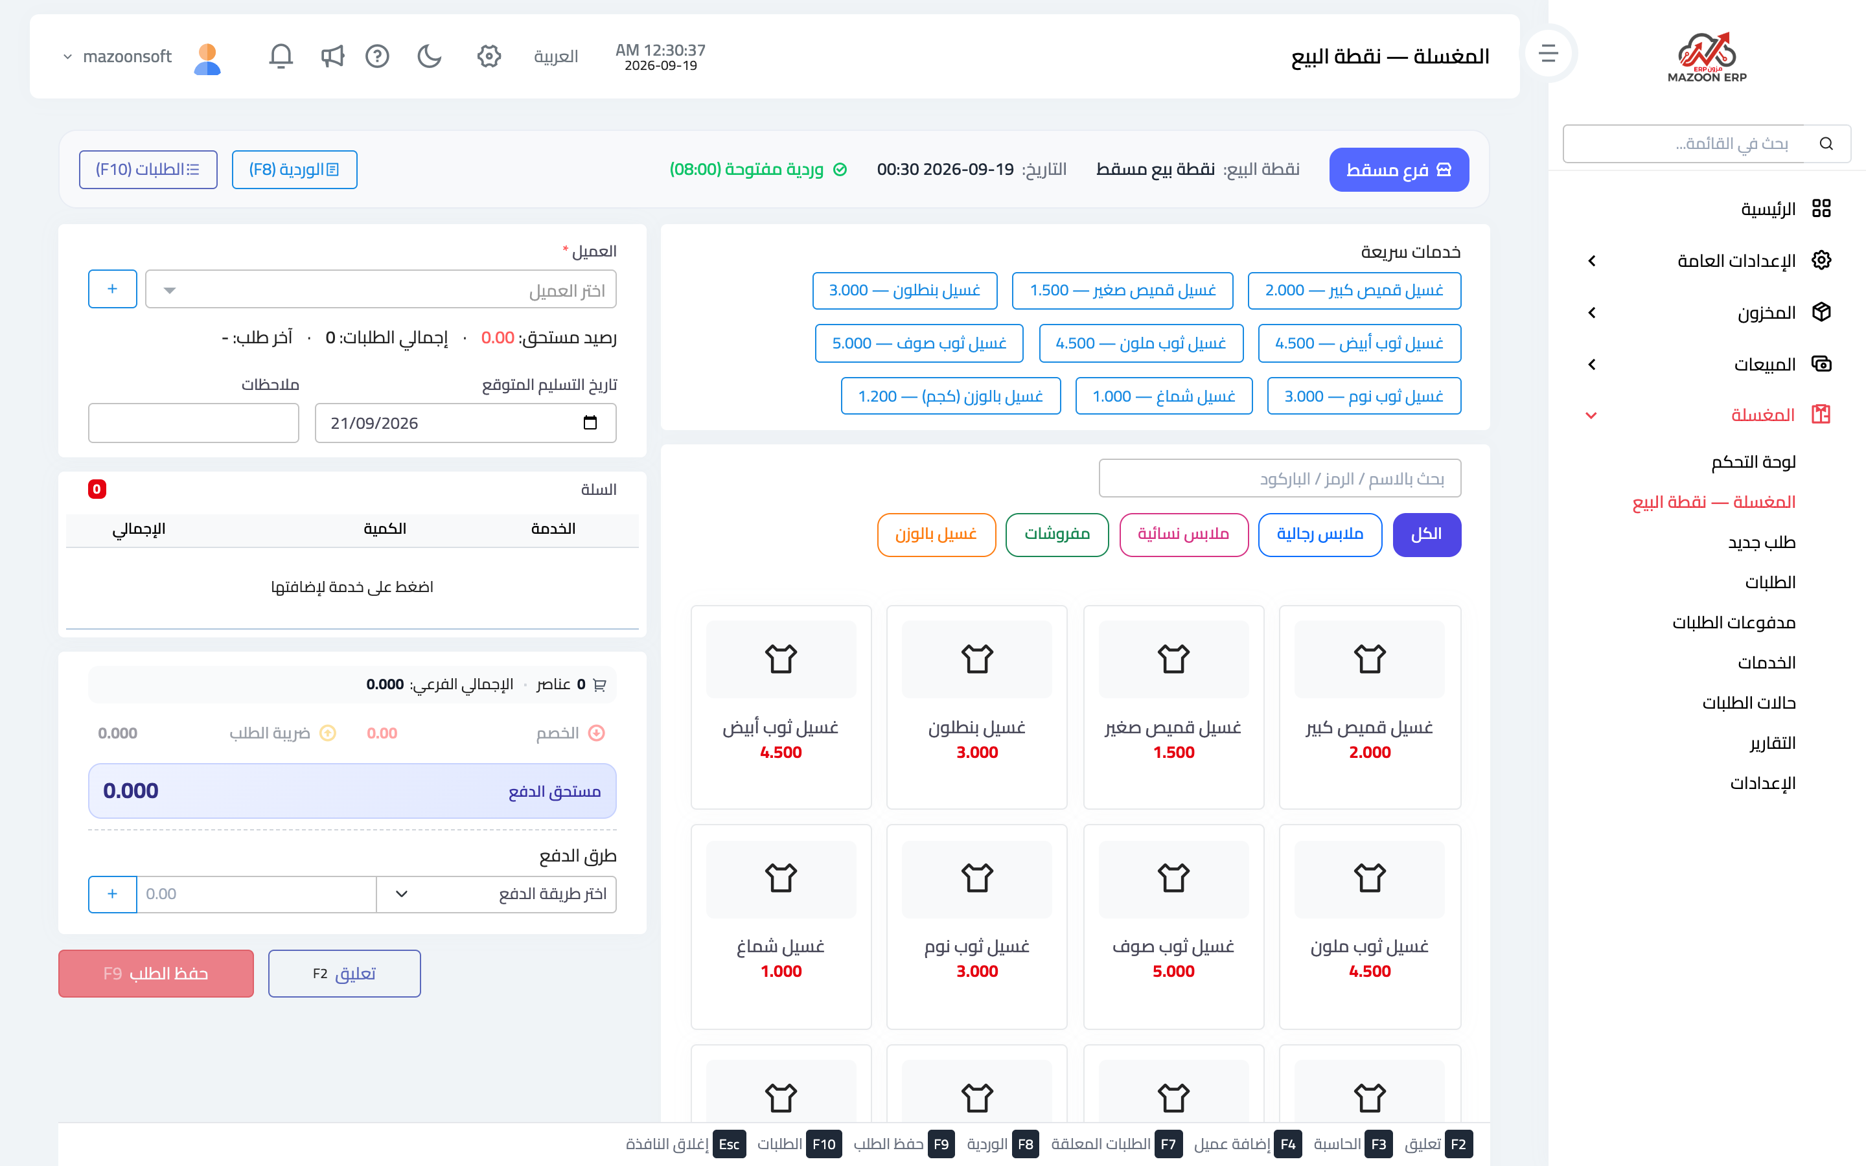Quick add غسيل بالوزن (كجم) — 1.200

point(950,396)
